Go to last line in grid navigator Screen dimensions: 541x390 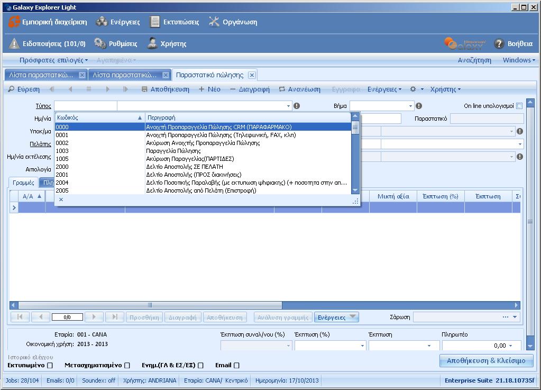pos(115,317)
